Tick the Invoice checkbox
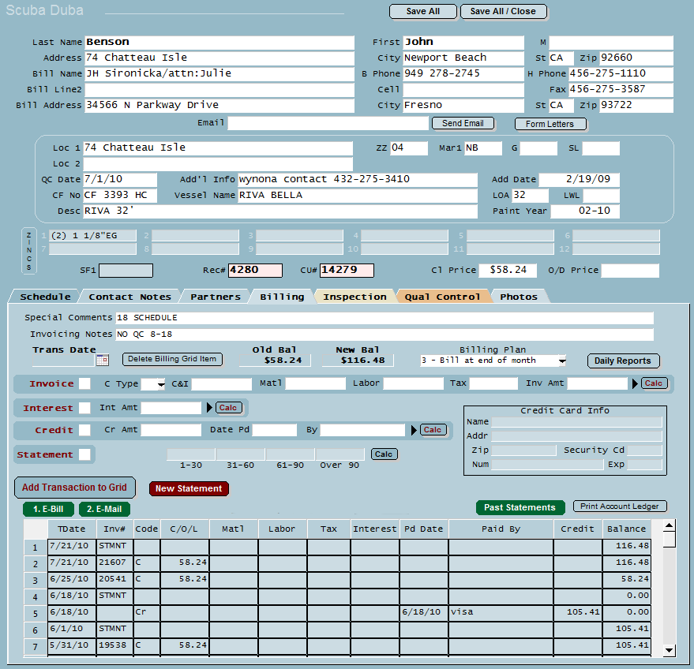This screenshot has width=694, height=669. click(x=84, y=383)
